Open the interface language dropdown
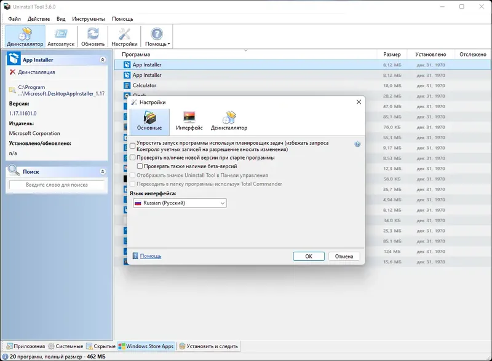Viewport: 492px width, 361px height. click(180, 203)
